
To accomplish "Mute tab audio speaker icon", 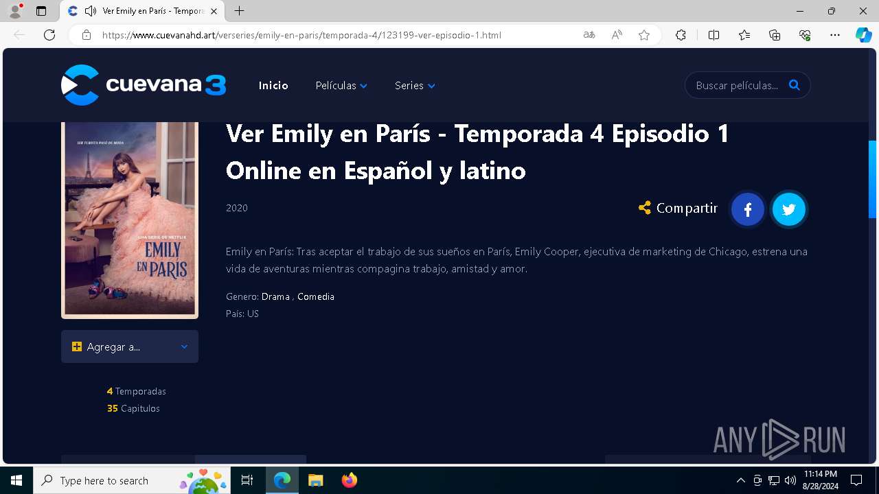I will 90,11.
